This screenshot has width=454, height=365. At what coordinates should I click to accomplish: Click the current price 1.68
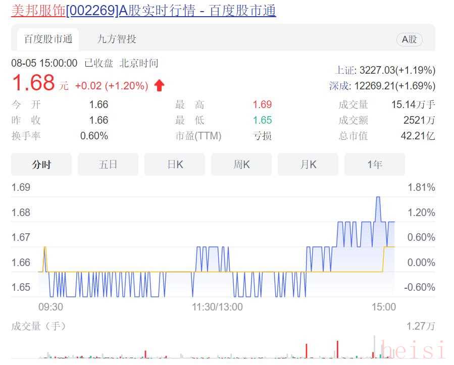(33, 82)
